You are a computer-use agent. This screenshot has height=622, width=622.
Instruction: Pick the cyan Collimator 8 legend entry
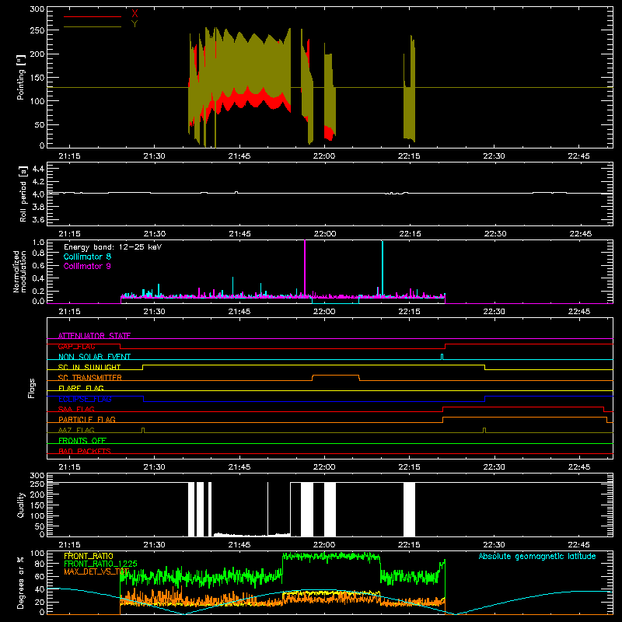click(87, 257)
